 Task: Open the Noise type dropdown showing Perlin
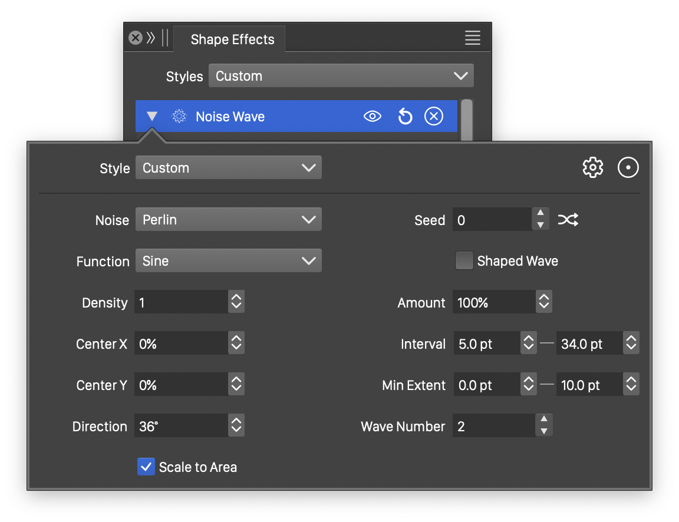[228, 220]
